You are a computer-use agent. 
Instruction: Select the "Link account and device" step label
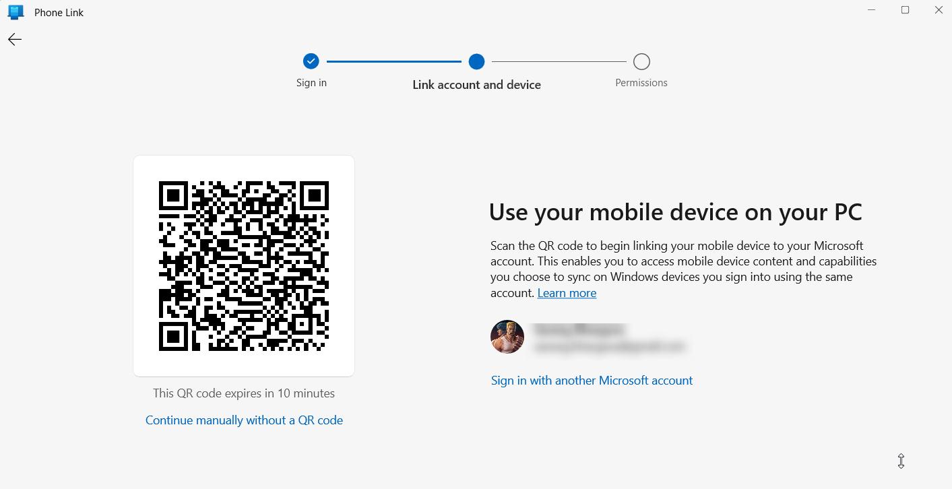click(476, 85)
